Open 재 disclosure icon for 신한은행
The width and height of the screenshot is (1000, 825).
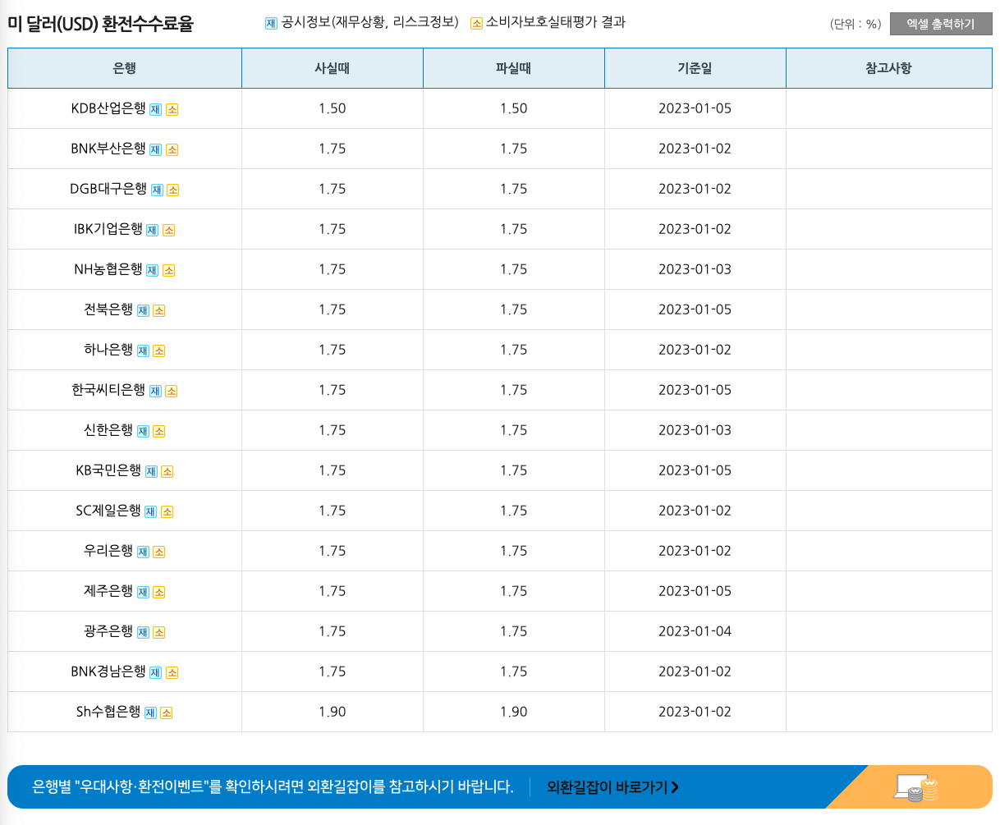click(143, 431)
